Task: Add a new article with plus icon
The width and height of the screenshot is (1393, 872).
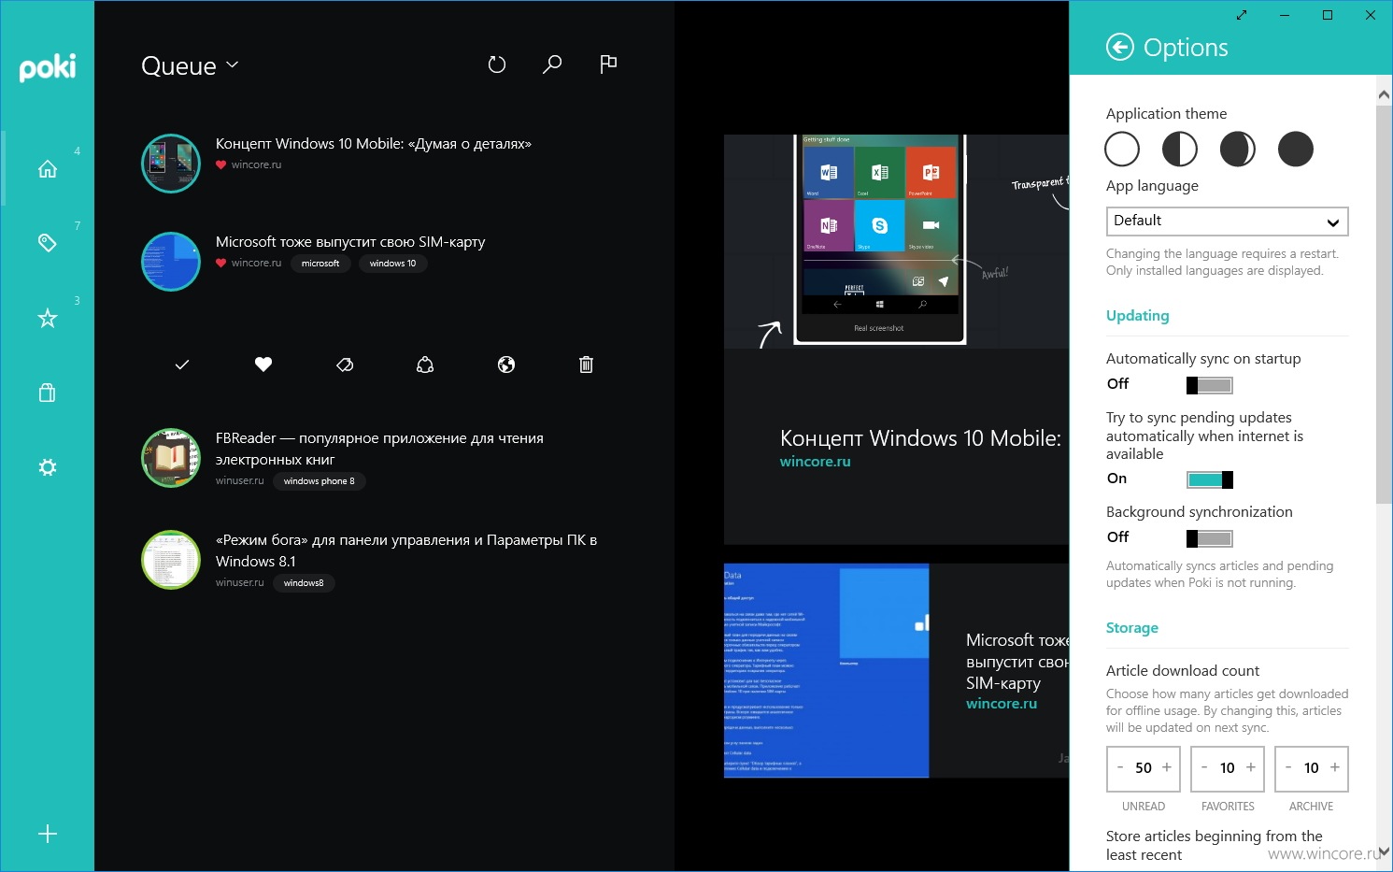Action: [x=48, y=835]
